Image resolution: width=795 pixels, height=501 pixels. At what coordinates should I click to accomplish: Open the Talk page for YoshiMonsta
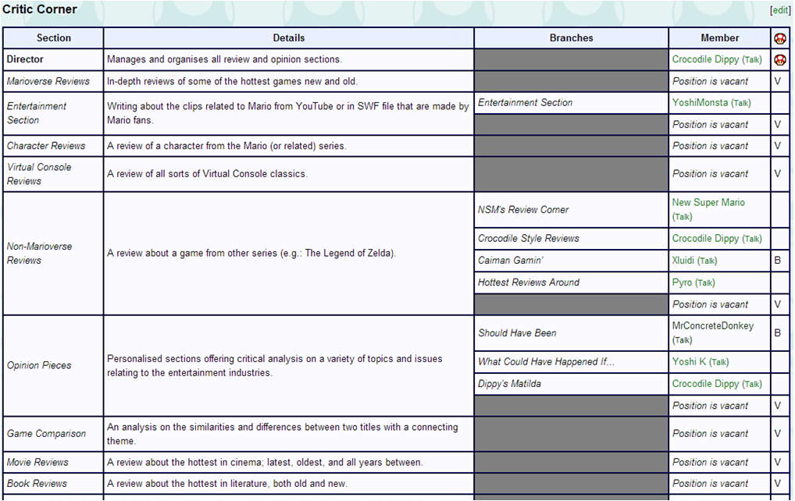point(740,103)
